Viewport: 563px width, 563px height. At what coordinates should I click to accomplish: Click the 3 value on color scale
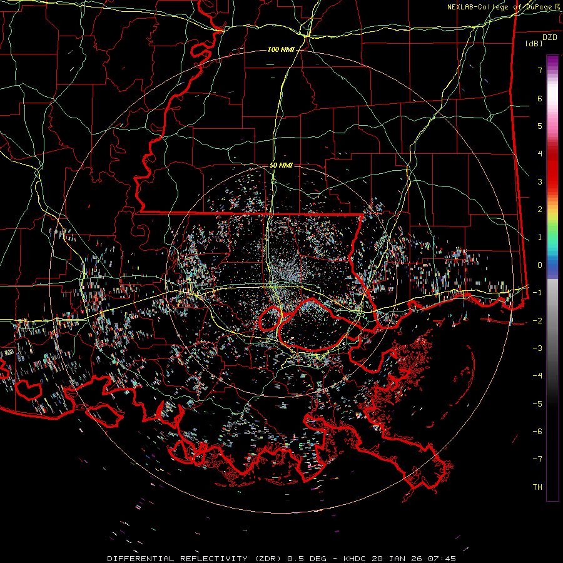point(540,181)
